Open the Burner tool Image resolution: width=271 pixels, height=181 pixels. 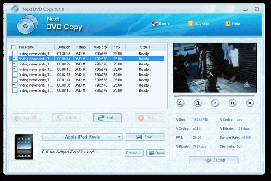point(161,23)
